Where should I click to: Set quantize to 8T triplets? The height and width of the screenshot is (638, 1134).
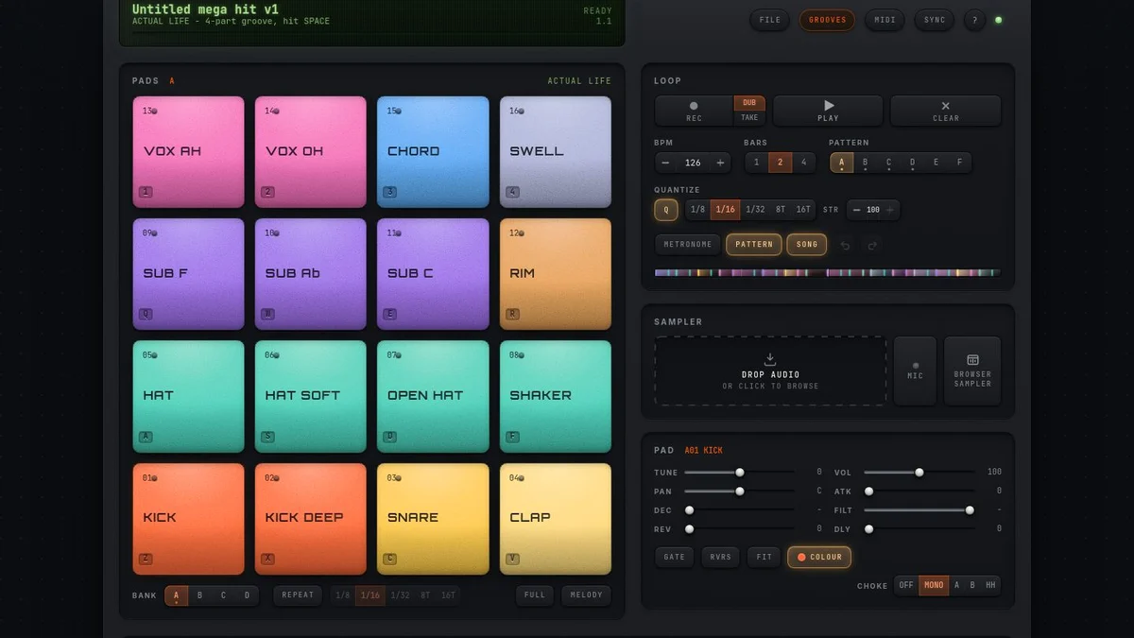(x=781, y=210)
